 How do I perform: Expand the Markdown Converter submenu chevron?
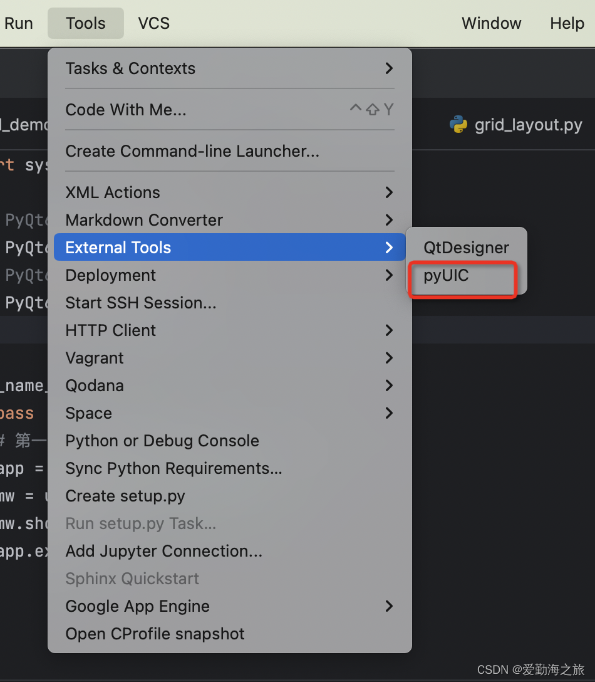(389, 220)
